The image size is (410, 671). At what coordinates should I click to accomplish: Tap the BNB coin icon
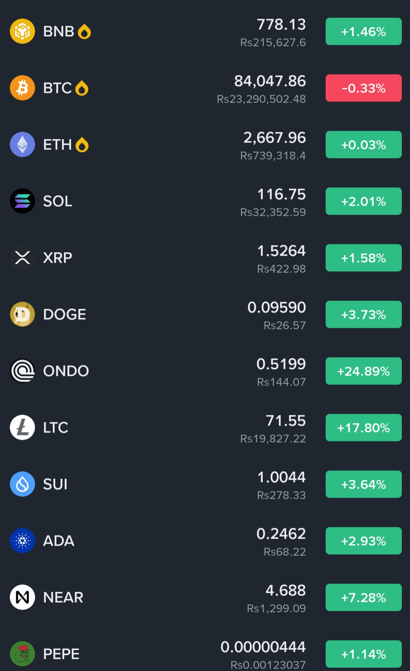(x=22, y=31)
